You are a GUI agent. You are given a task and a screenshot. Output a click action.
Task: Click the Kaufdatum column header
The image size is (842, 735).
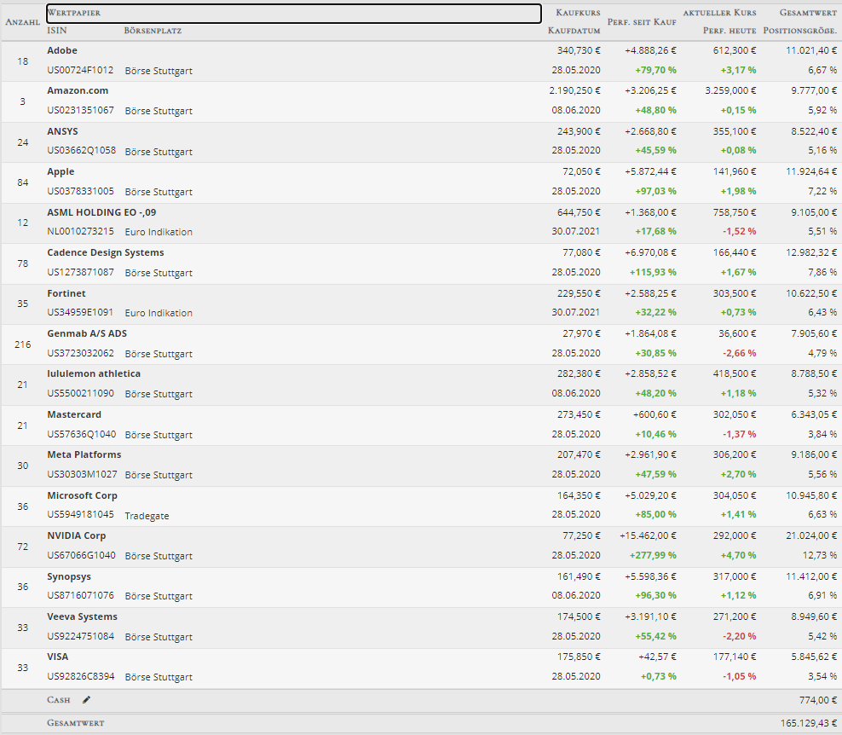coord(574,31)
